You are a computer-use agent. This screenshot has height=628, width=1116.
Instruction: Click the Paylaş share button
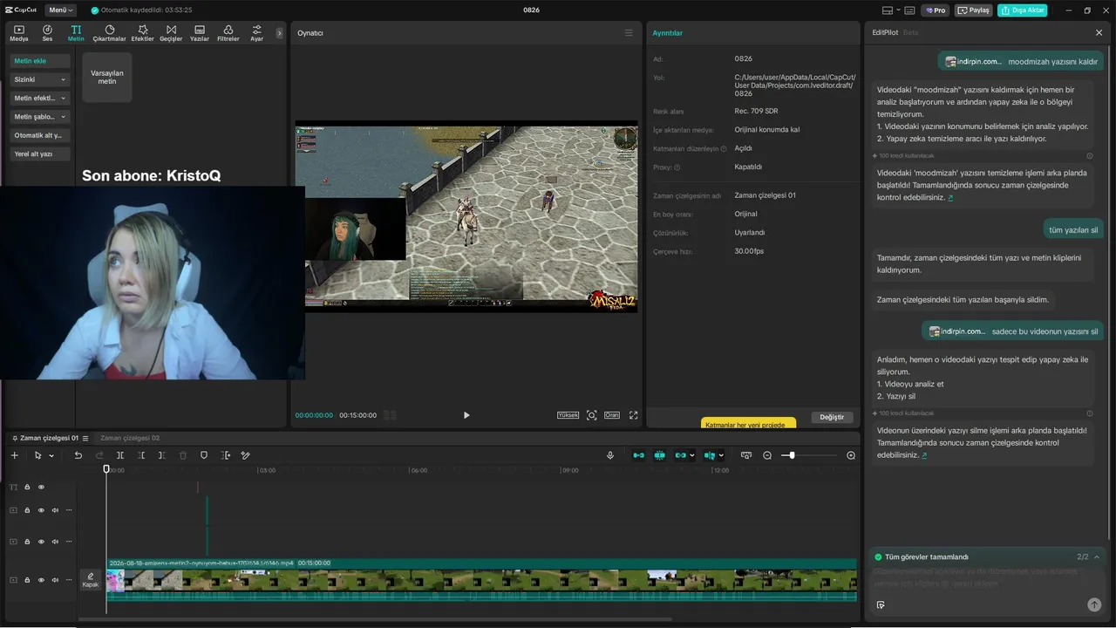click(974, 10)
